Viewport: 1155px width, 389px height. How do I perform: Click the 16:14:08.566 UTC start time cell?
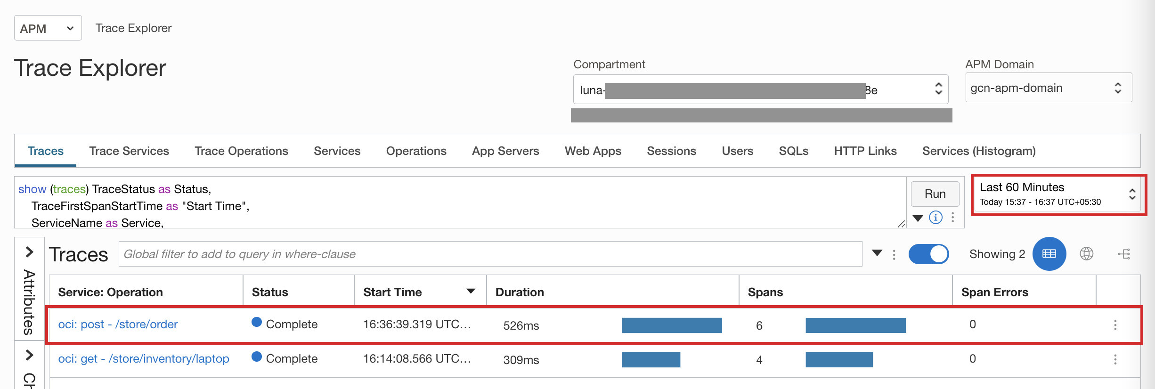click(x=417, y=358)
